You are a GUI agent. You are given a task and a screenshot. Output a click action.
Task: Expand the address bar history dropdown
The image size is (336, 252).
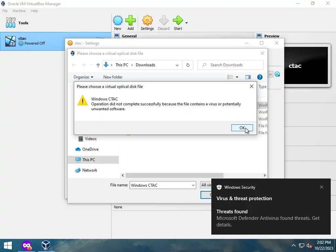coord(177,65)
